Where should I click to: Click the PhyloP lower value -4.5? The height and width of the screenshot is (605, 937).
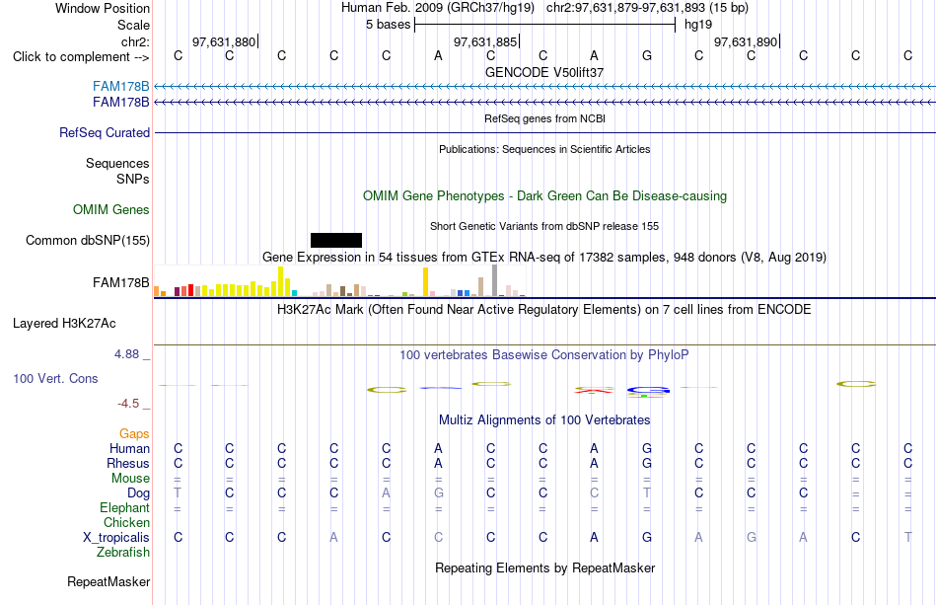click(x=128, y=404)
